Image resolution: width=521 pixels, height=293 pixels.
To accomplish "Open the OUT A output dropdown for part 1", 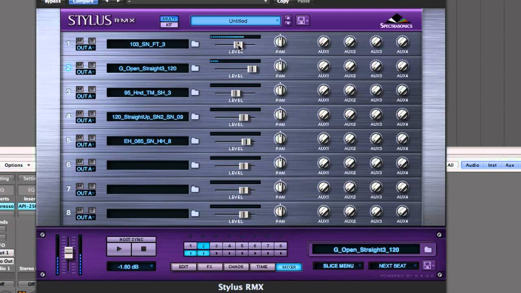I will (x=85, y=48).
